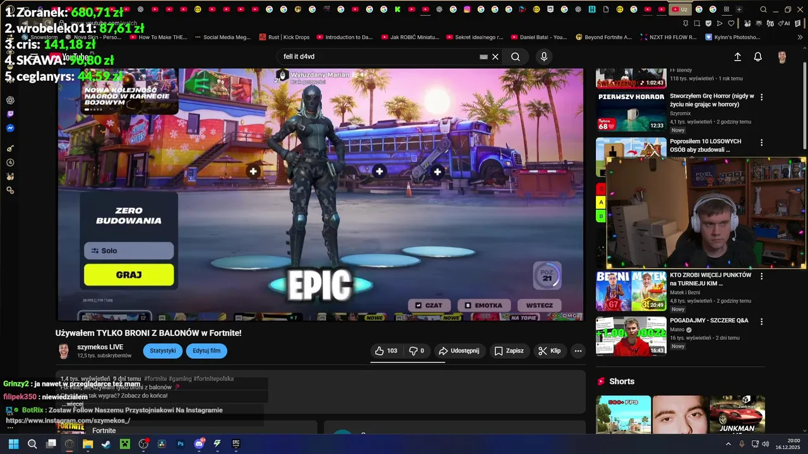Dislike the video with thumbs down
Image resolution: width=808 pixels, height=454 pixels.
click(x=417, y=351)
